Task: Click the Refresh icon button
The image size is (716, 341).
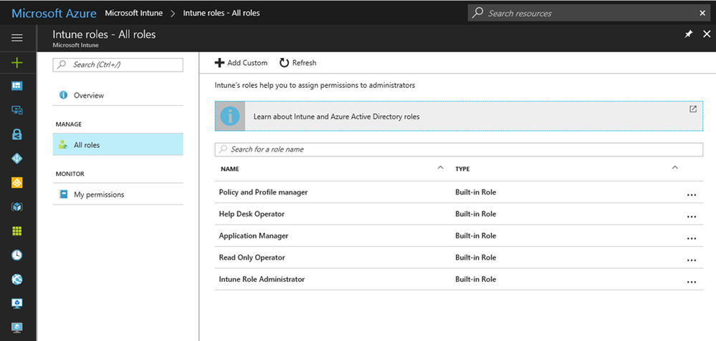Action: point(285,63)
